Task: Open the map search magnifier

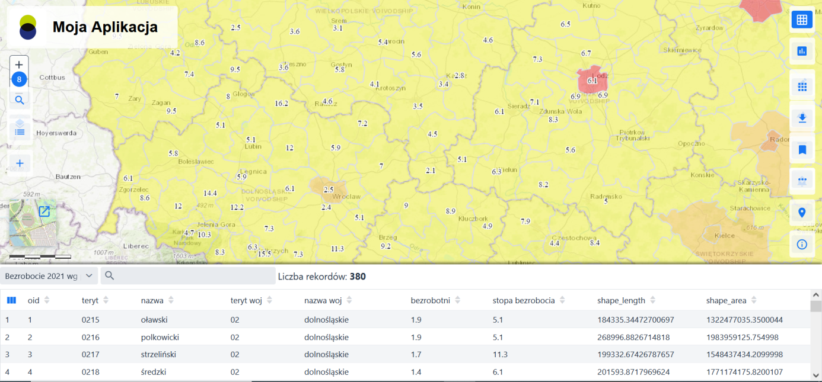Action: tap(20, 100)
